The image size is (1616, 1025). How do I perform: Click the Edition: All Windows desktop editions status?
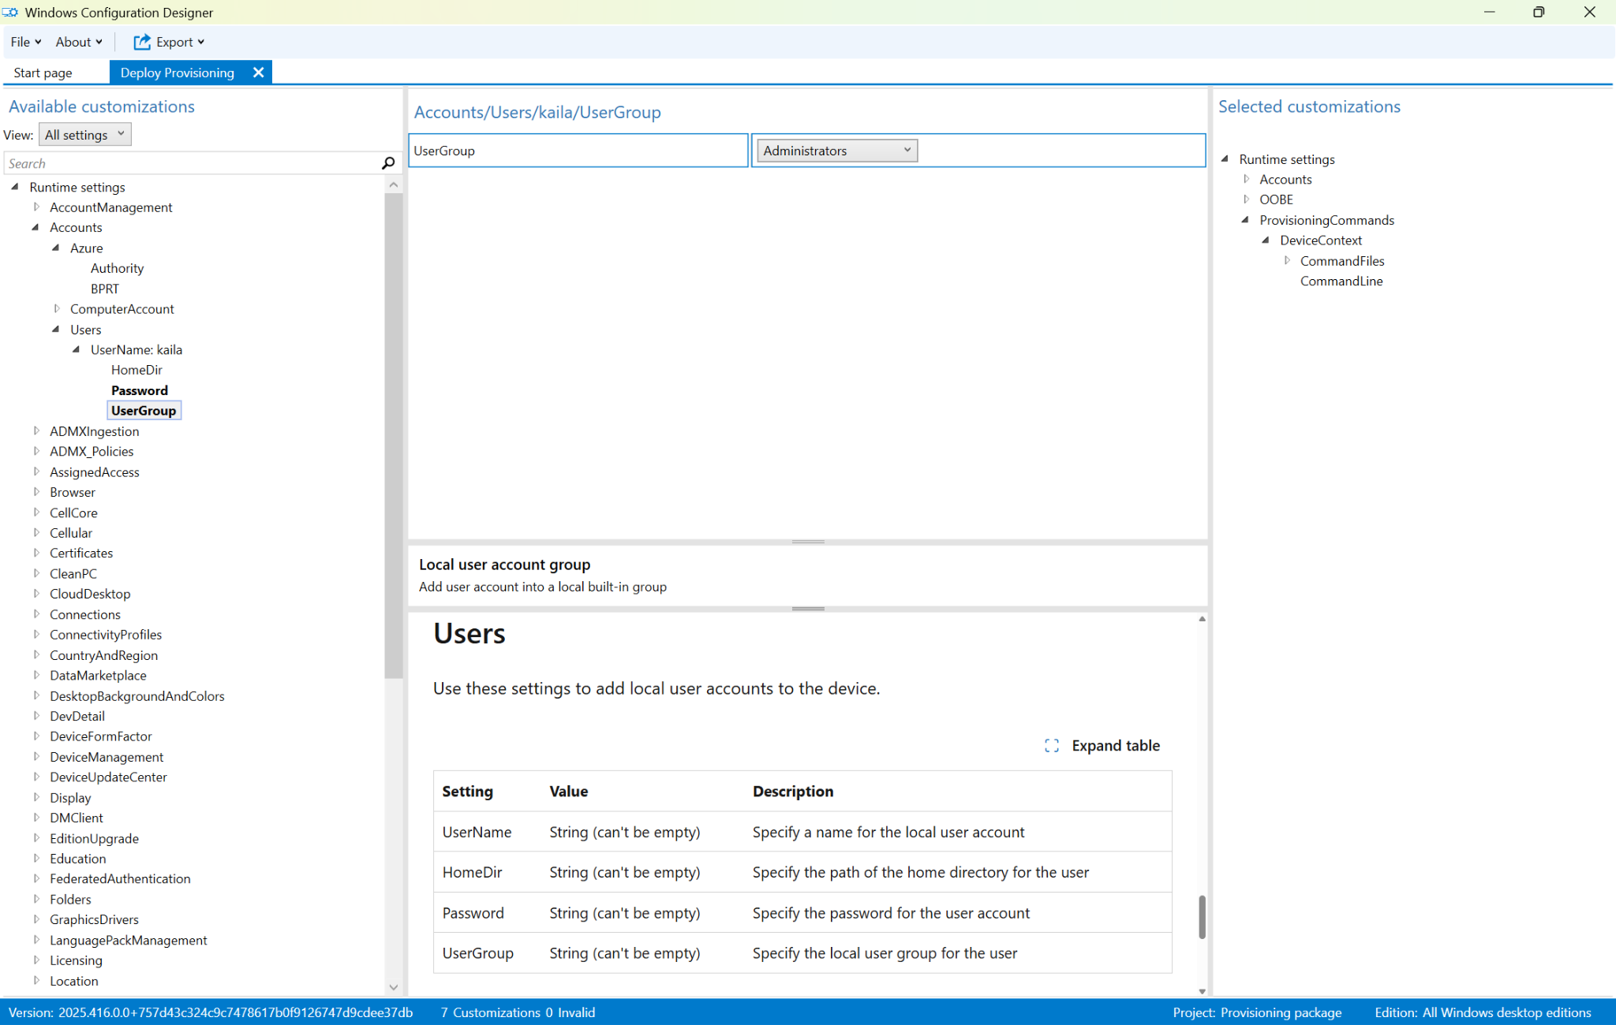[1483, 1013]
